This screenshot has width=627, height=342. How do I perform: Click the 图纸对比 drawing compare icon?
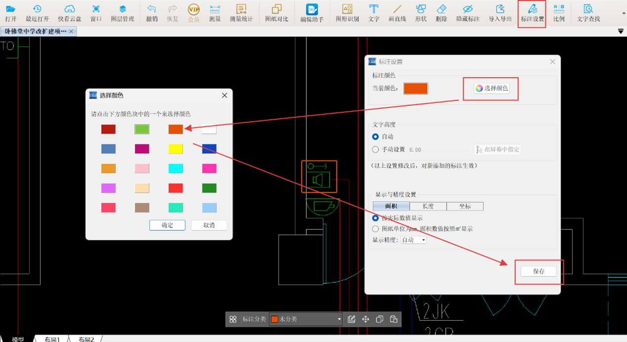coord(277,13)
